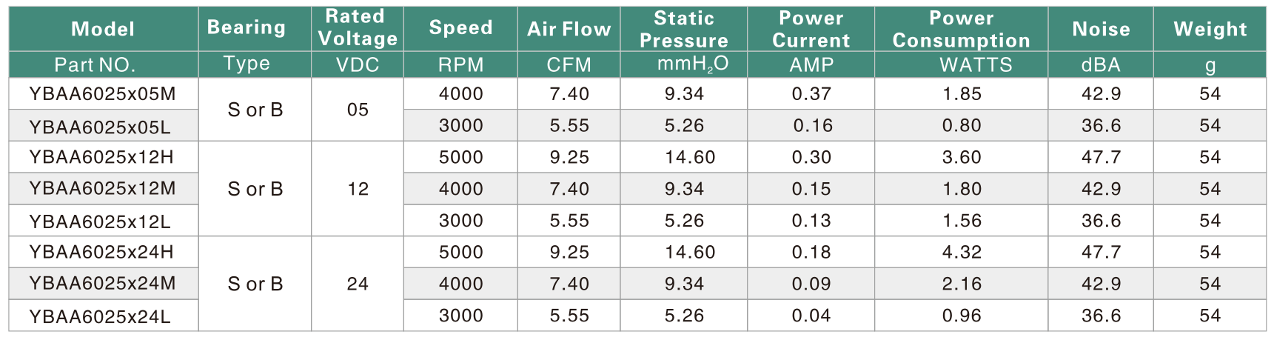Select the Noise column header
Image resolution: width=1274 pixels, height=340 pixels.
(x=1101, y=29)
